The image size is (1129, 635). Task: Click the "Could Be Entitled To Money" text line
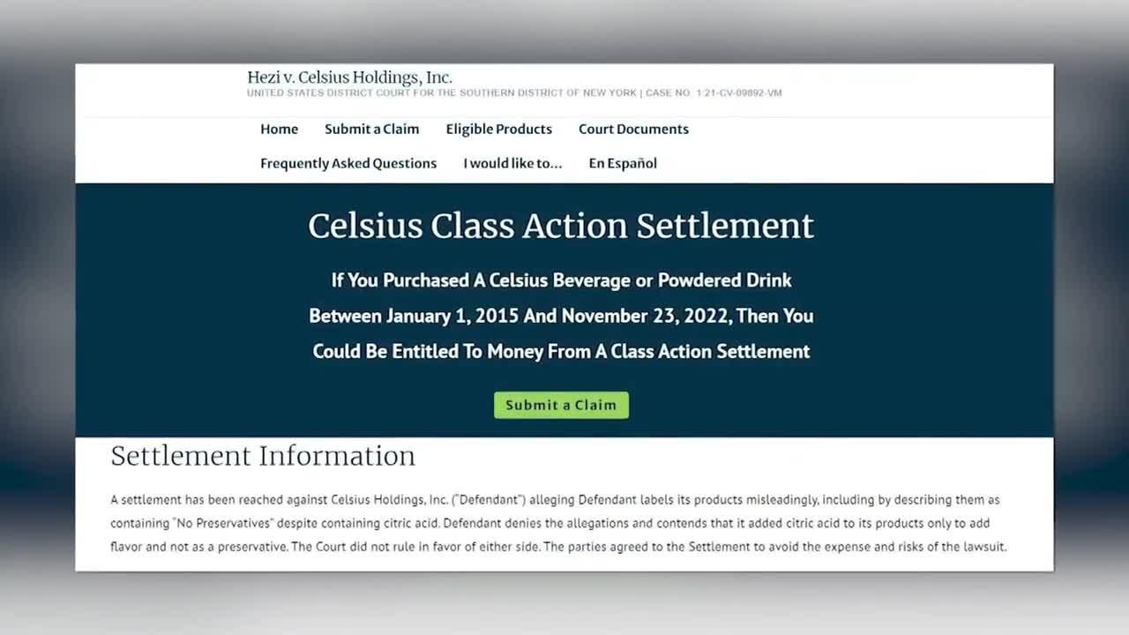click(x=561, y=351)
